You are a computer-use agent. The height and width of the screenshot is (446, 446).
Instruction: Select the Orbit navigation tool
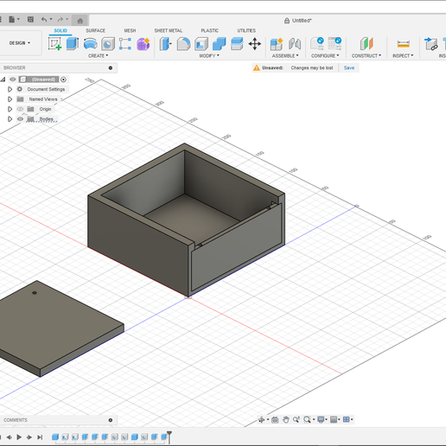click(x=261, y=419)
